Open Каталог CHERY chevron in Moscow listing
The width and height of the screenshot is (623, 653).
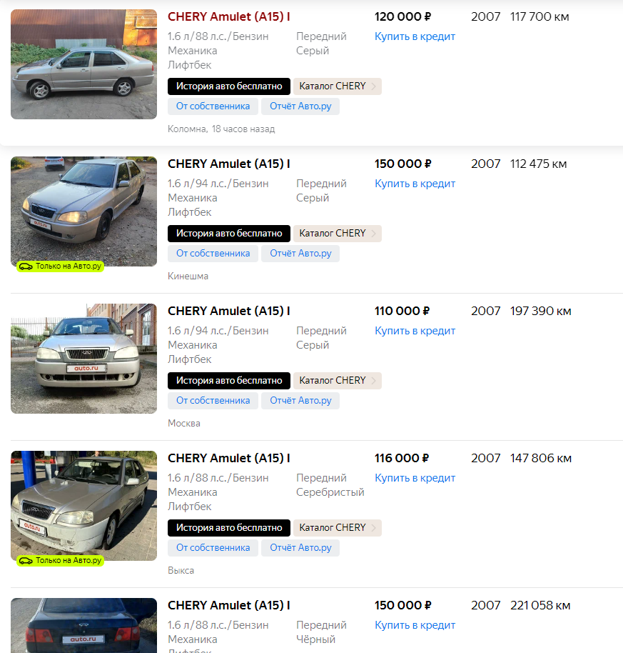[x=373, y=381]
